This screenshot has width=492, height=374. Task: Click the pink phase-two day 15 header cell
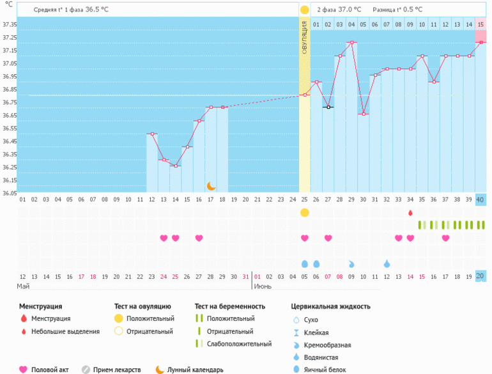480,24
